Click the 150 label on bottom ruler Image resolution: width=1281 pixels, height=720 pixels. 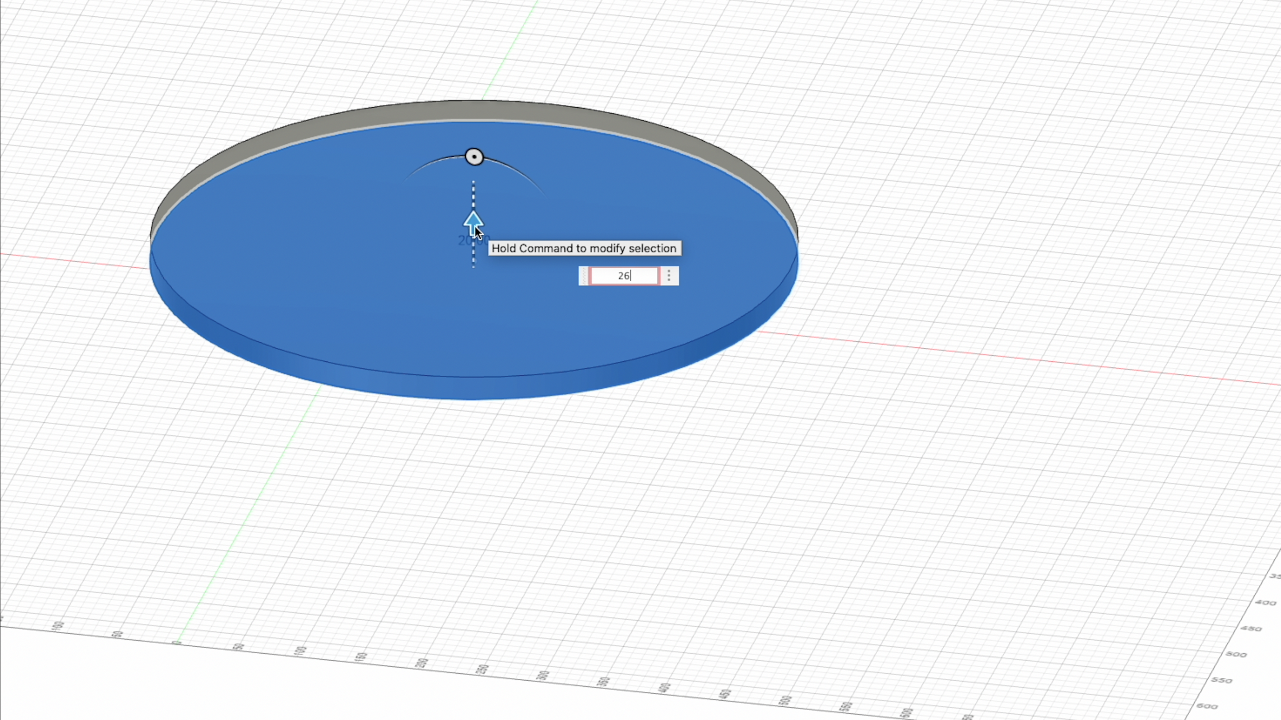[x=361, y=657]
